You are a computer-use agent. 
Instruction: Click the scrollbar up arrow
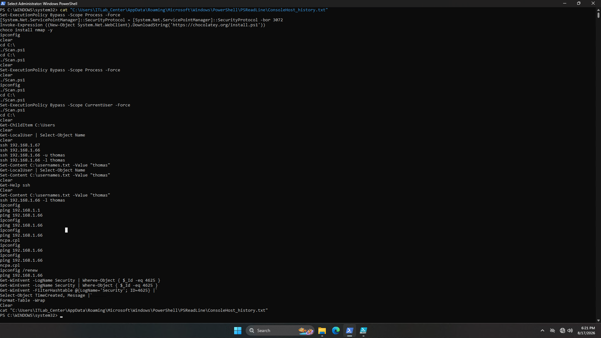pos(598,10)
